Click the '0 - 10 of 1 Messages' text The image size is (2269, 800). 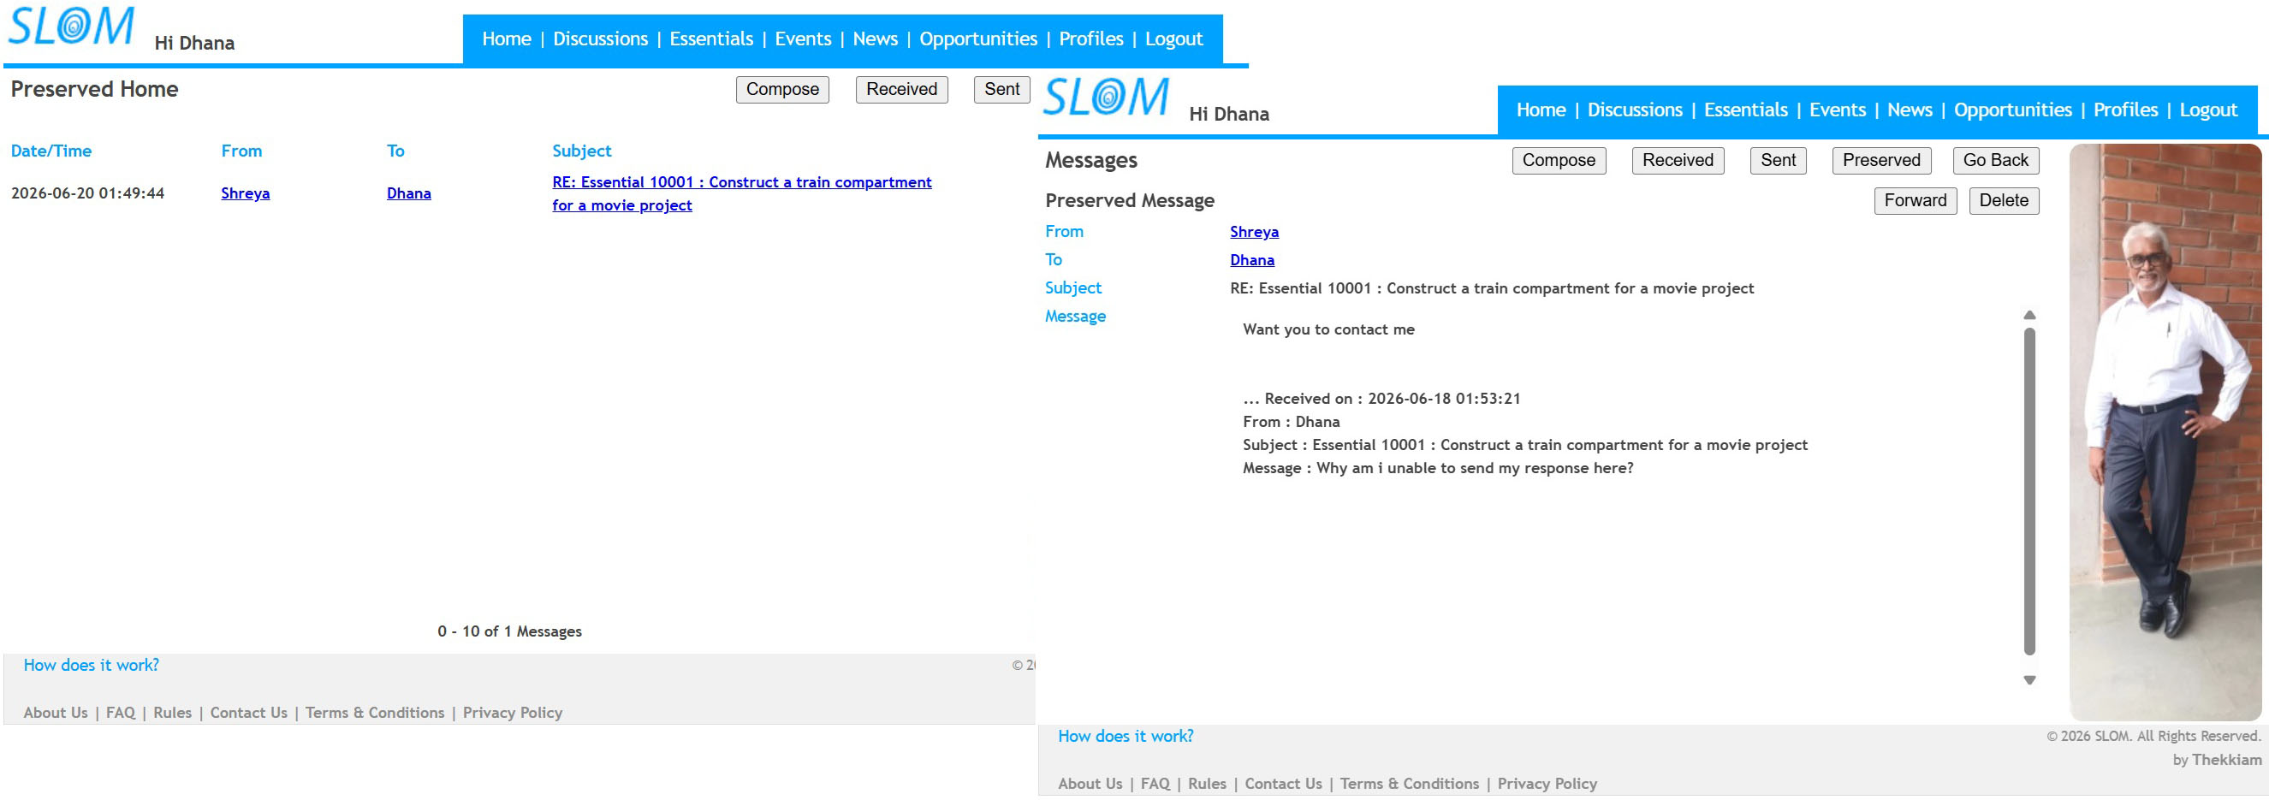click(510, 632)
